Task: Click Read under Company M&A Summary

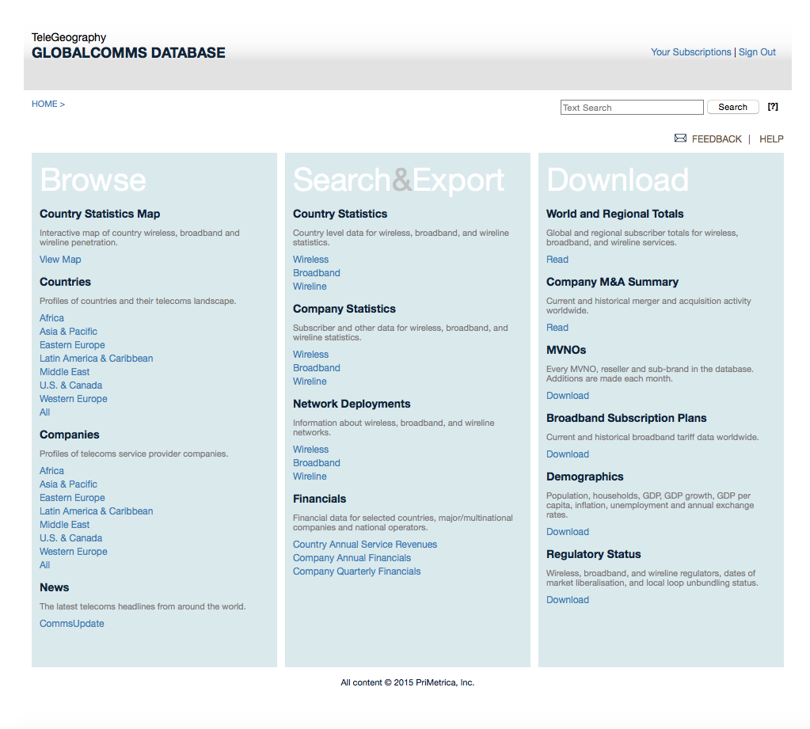Action: [x=557, y=328]
